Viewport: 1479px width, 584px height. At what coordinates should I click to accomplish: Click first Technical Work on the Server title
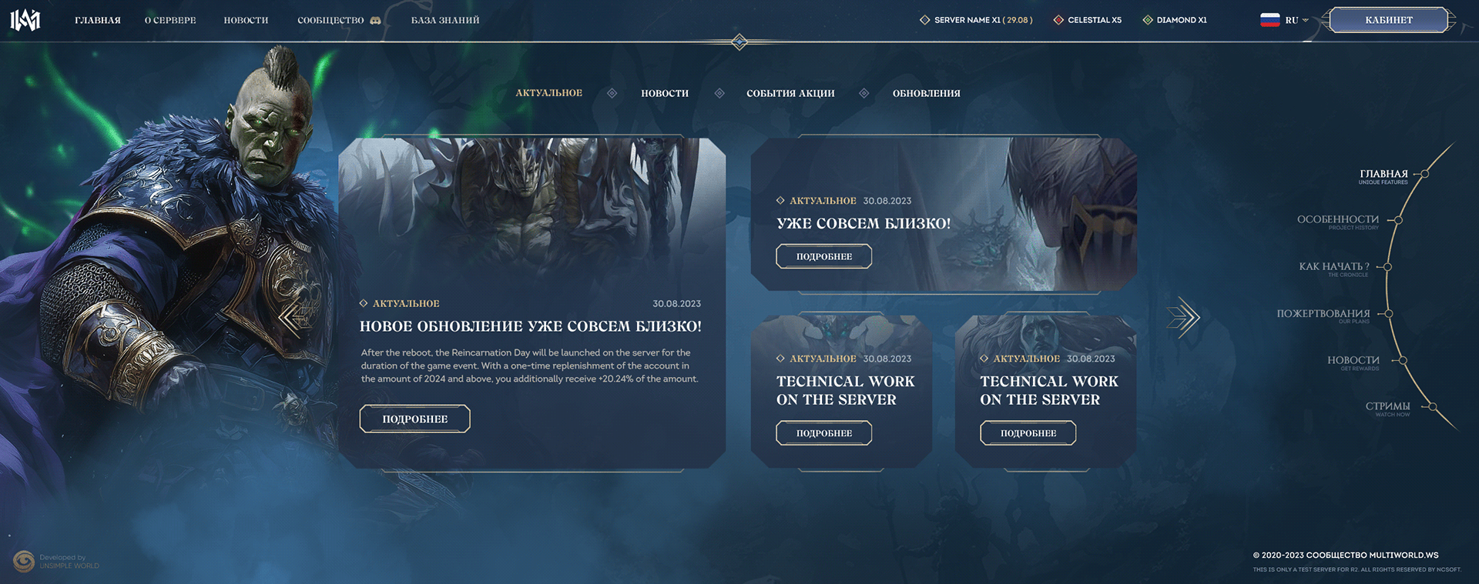[x=845, y=390]
